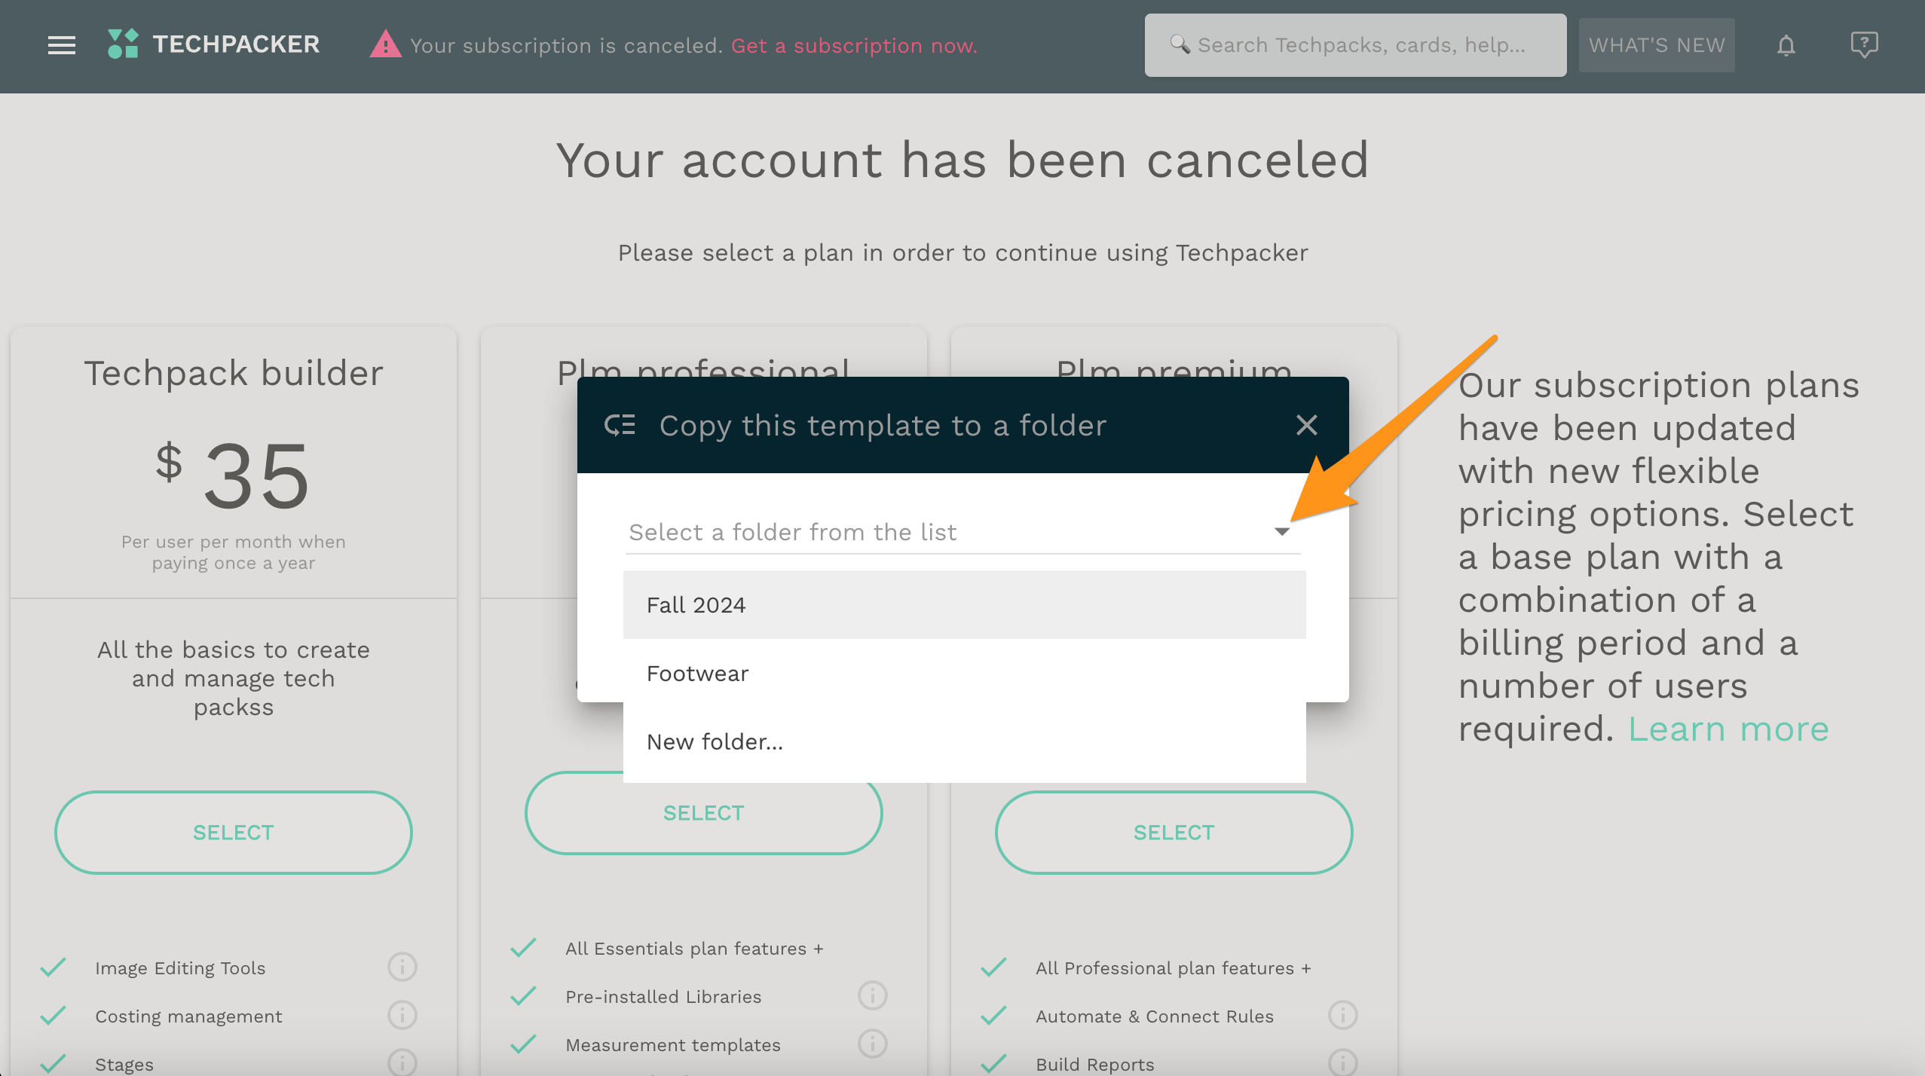Viewport: 1925px width, 1076px height.
Task: Select the Techpack builder plan
Action: [233, 832]
